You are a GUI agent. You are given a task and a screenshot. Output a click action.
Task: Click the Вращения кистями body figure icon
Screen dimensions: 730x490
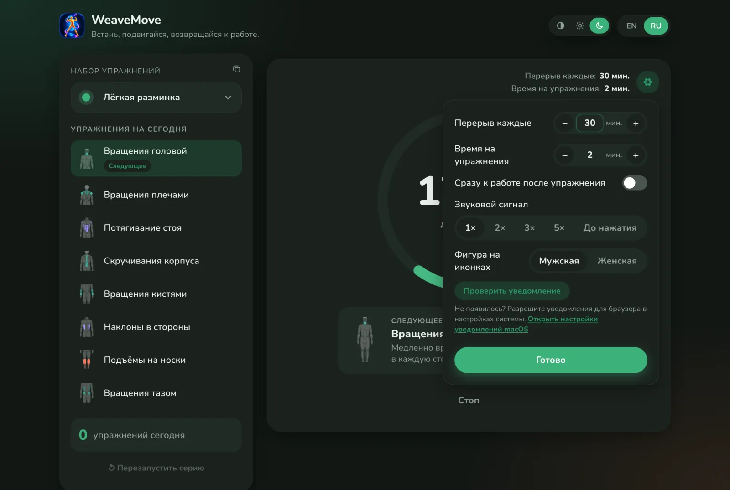[87, 294]
